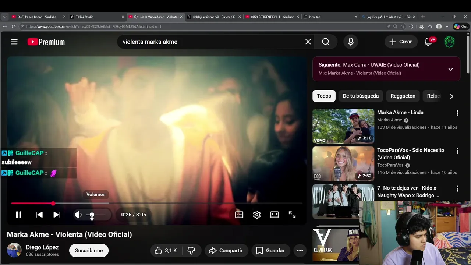Screen dimensions: 471x265
Task: Toggle cinema mode in the player
Action: [x=275, y=215]
